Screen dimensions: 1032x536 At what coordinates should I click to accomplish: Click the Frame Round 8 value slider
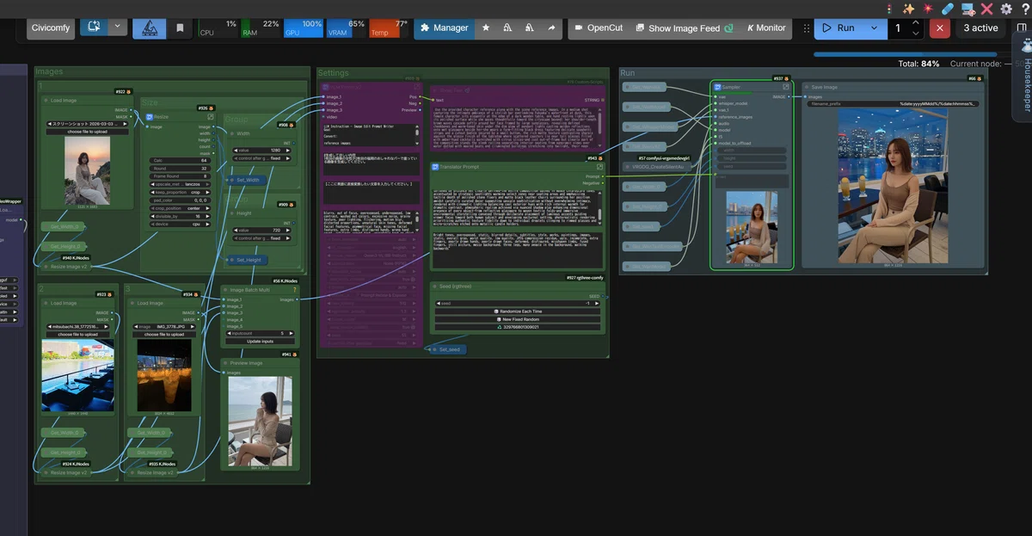coord(181,176)
